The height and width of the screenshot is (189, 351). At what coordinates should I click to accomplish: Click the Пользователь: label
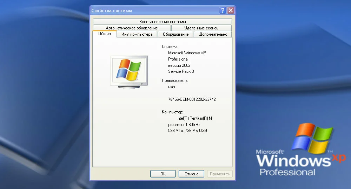point(175,80)
